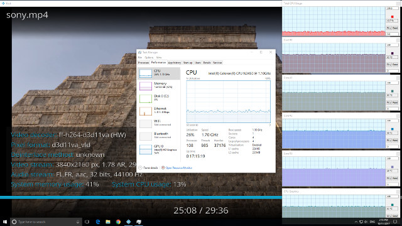Open Resource Monitor link
Screen dimensions: 402x226
[178, 168]
